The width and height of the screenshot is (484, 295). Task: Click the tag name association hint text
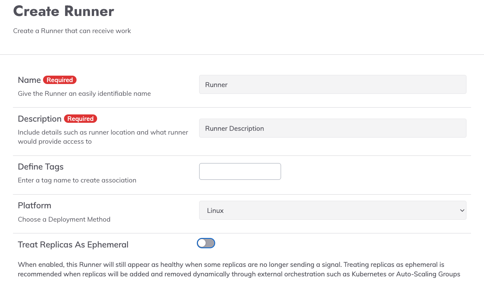(x=77, y=180)
